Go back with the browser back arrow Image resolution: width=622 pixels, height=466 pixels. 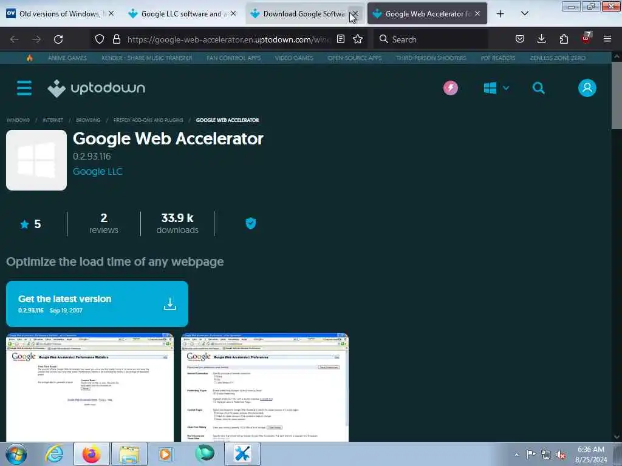click(15, 39)
